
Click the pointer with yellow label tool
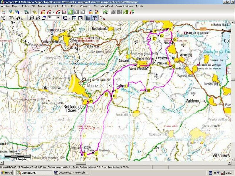(x=23, y=18)
